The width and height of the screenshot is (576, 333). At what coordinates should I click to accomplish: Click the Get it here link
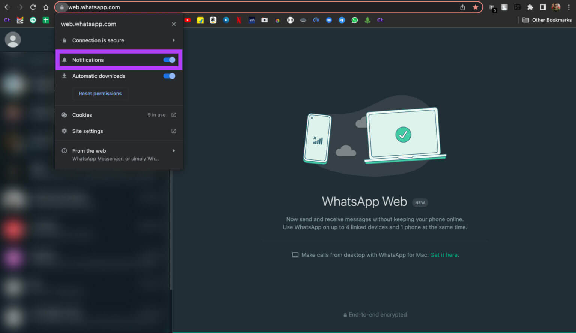[444, 255]
